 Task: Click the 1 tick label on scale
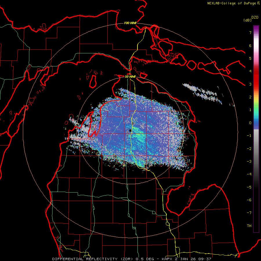click(x=250, y=110)
